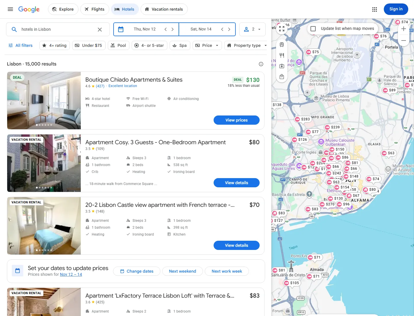Zoom out on the map

(404, 41)
